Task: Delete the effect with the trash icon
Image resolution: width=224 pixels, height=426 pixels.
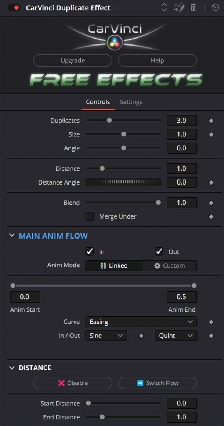Action: (193, 8)
